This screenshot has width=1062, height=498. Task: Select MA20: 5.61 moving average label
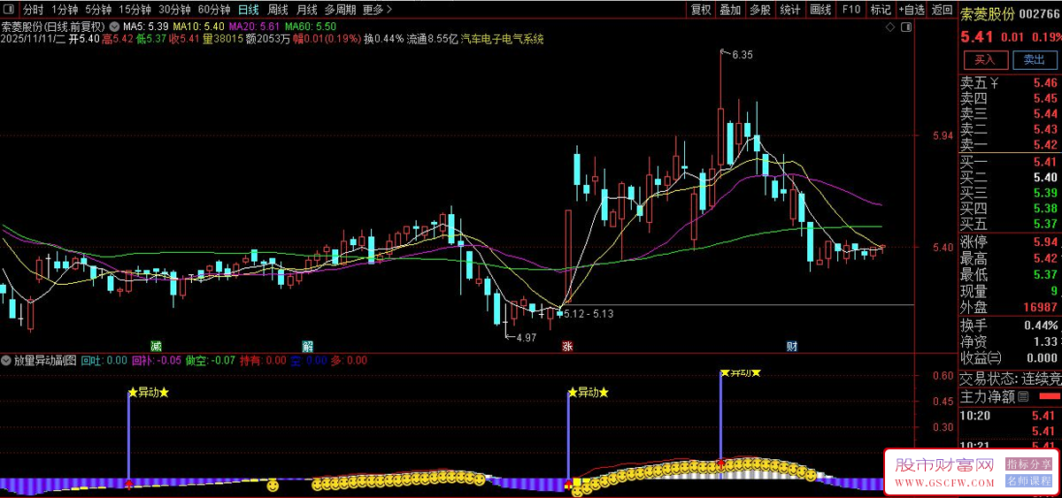[255, 26]
